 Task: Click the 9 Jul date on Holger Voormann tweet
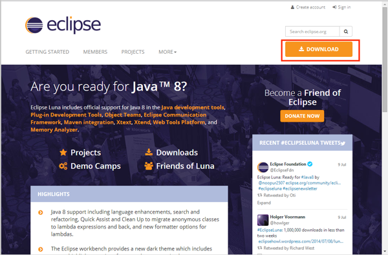(x=342, y=217)
